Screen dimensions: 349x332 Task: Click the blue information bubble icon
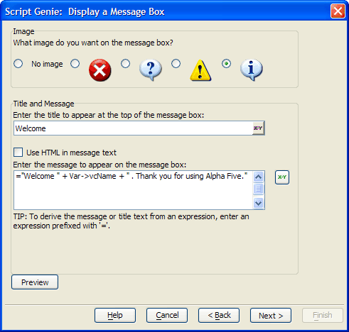(251, 70)
